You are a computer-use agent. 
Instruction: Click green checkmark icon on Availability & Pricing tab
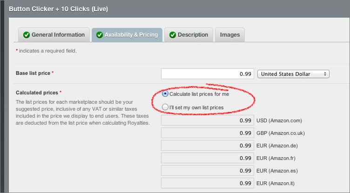(x=99, y=35)
